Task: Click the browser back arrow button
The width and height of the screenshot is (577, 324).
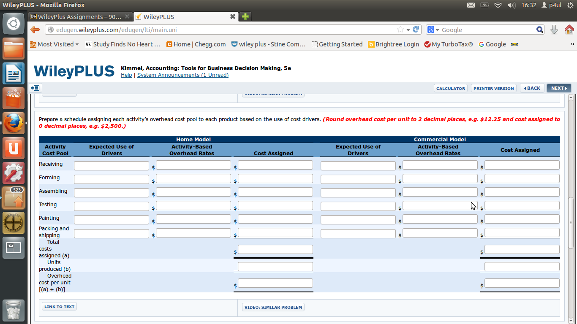Action: (35, 30)
